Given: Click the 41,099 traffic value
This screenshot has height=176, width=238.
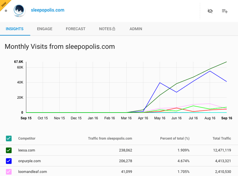Looking at the screenshot, I should 127,172.
